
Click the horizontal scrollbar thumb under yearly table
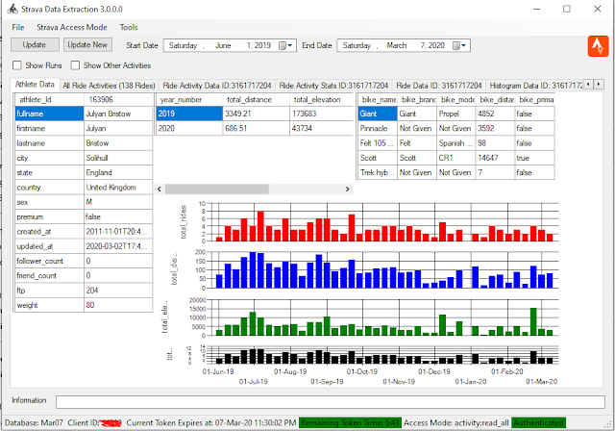(217, 190)
